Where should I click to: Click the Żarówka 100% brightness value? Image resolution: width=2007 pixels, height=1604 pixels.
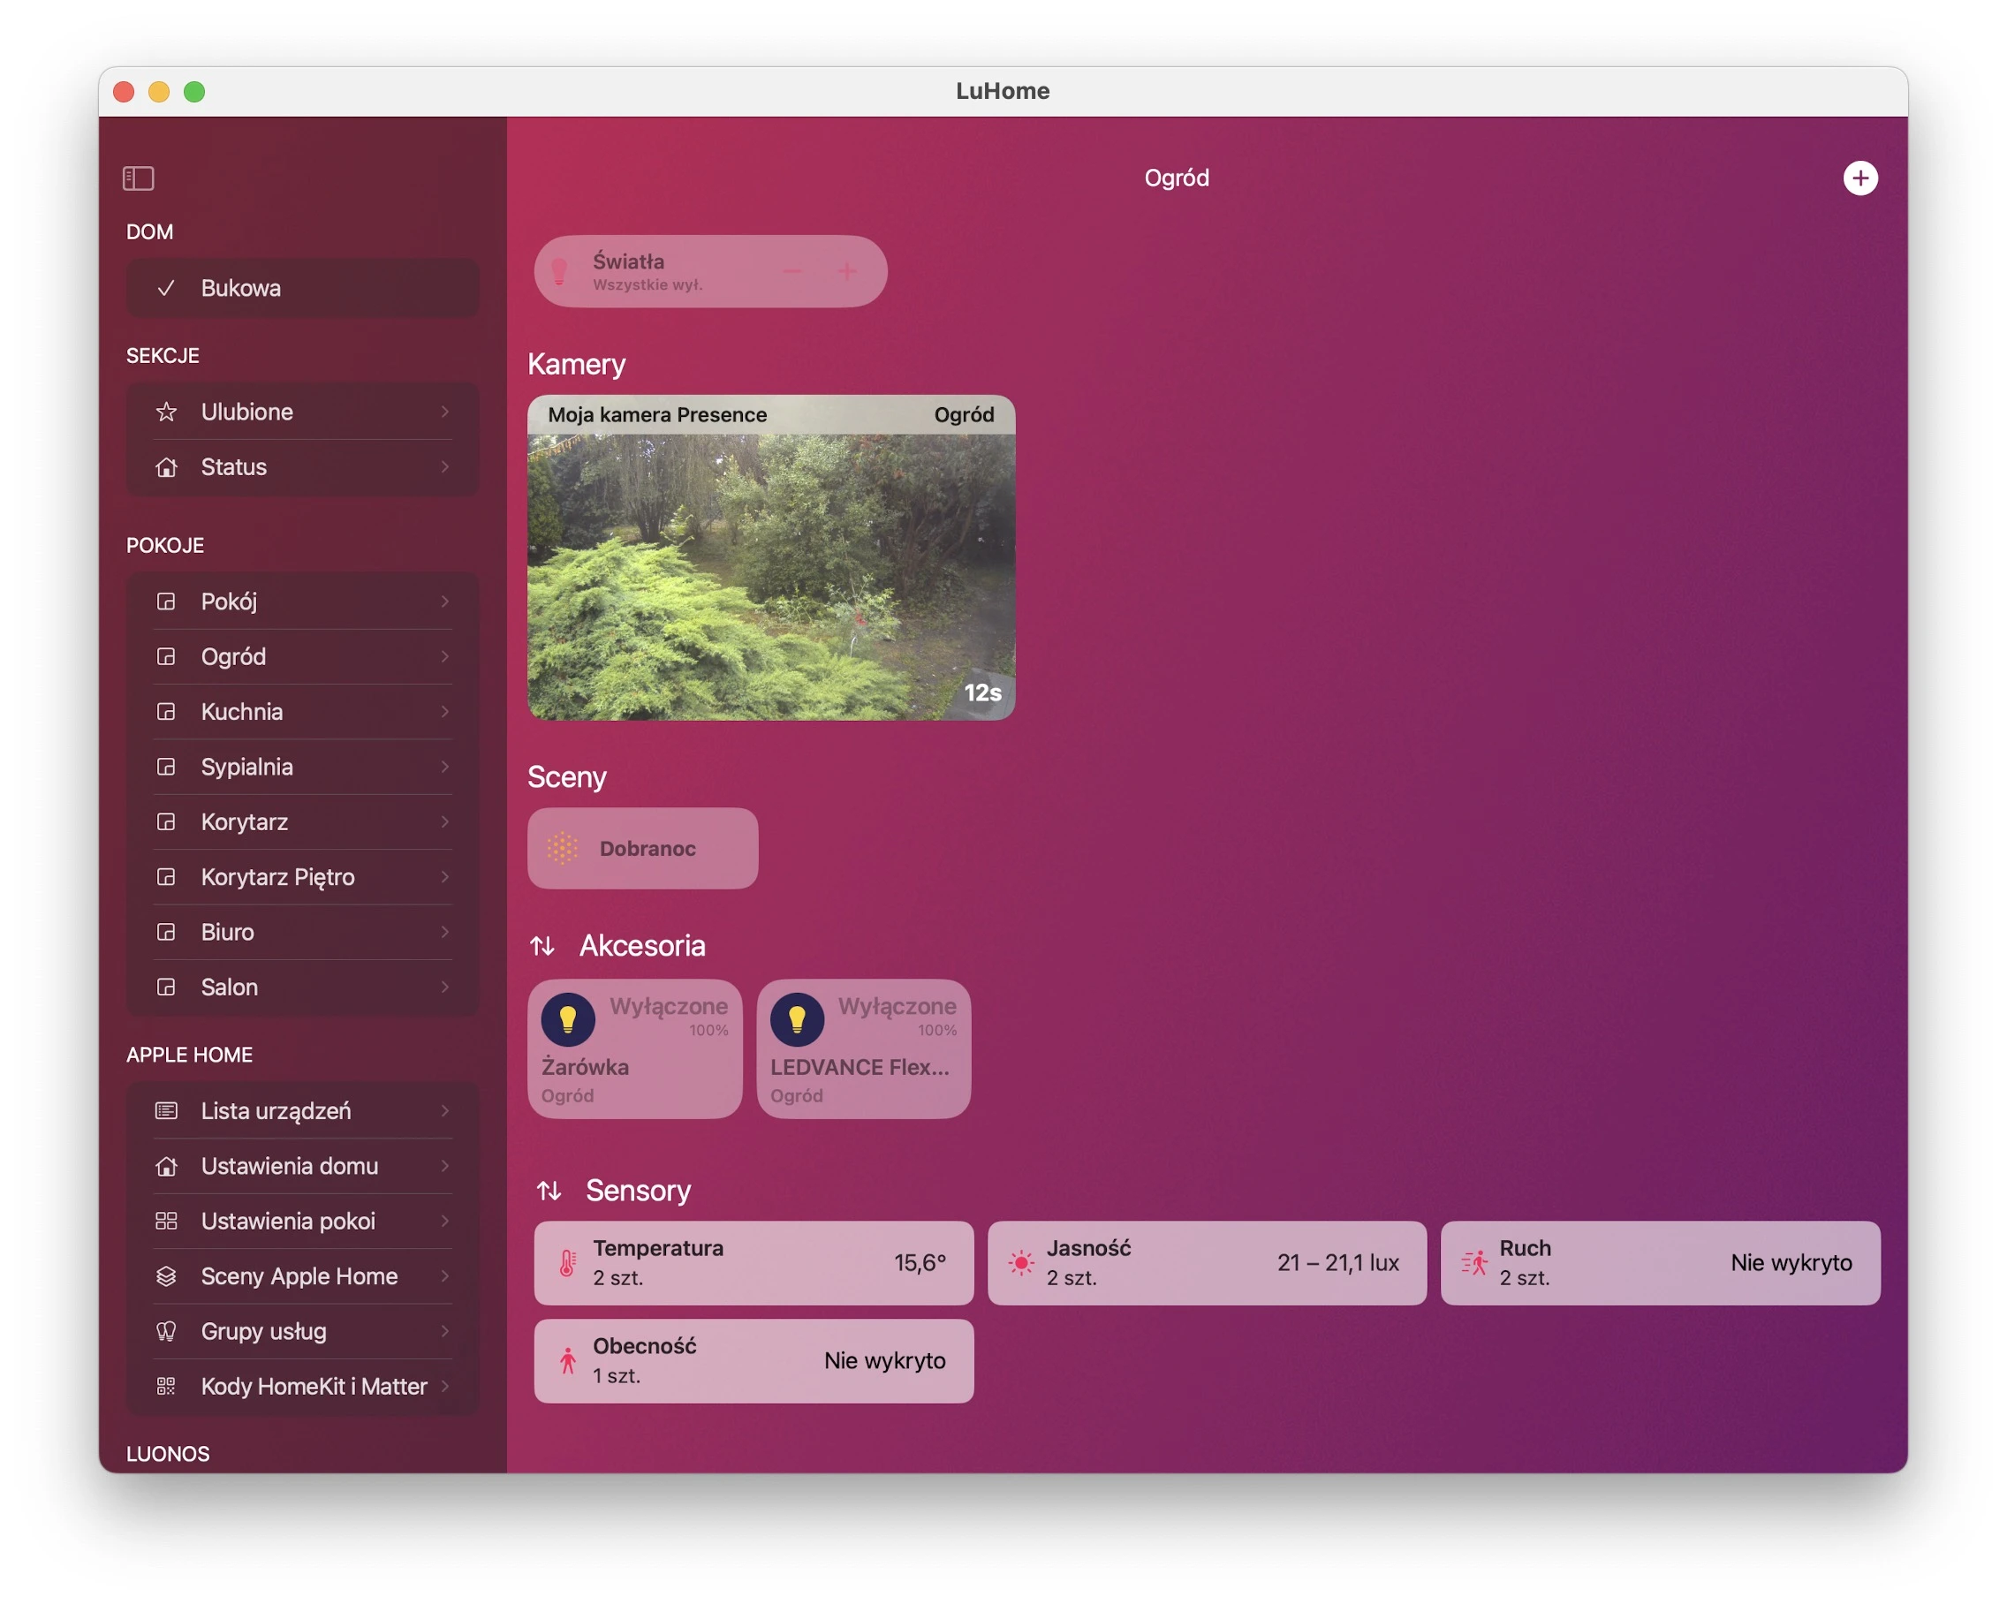[708, 1031]
